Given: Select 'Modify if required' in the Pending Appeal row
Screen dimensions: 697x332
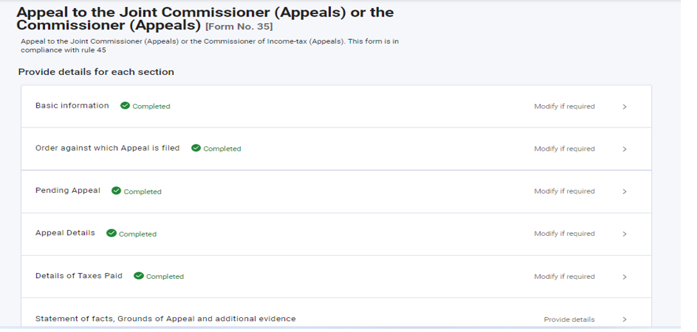Looking at the screenshot, I should pos(564,191).
